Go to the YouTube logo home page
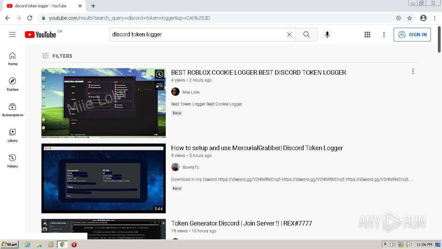Screen dimensions: 442x249 point(40,35)
